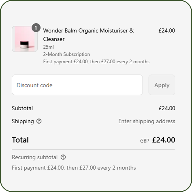
Task: Click the recurring payment summary at bottom
Action: pyautogui.click(x=74, y=168)
